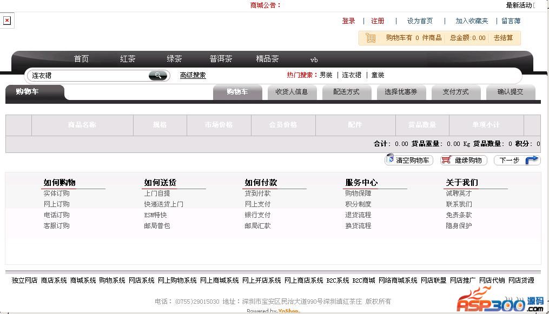Click 加入收藏夹 link

click(x=472, y=21)
